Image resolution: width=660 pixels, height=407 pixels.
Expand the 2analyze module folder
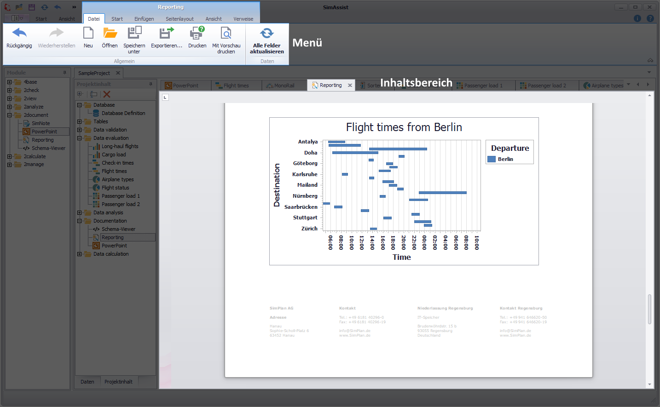click(x=9, y=107)
